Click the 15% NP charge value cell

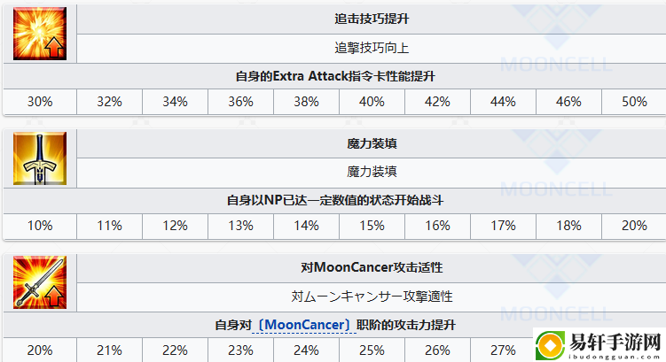[372, 226]
